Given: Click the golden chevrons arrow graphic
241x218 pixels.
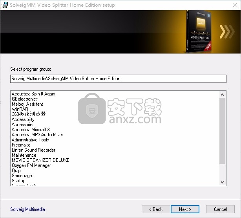Looking at the screenshot, I should point(227,31).
